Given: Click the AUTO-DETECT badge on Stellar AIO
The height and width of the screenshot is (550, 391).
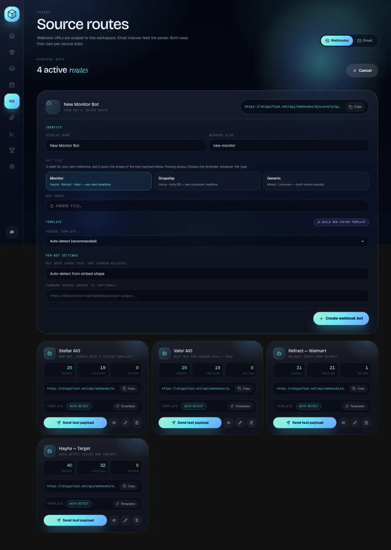Looking at the screenshot, I should click(x=79, y=406).
